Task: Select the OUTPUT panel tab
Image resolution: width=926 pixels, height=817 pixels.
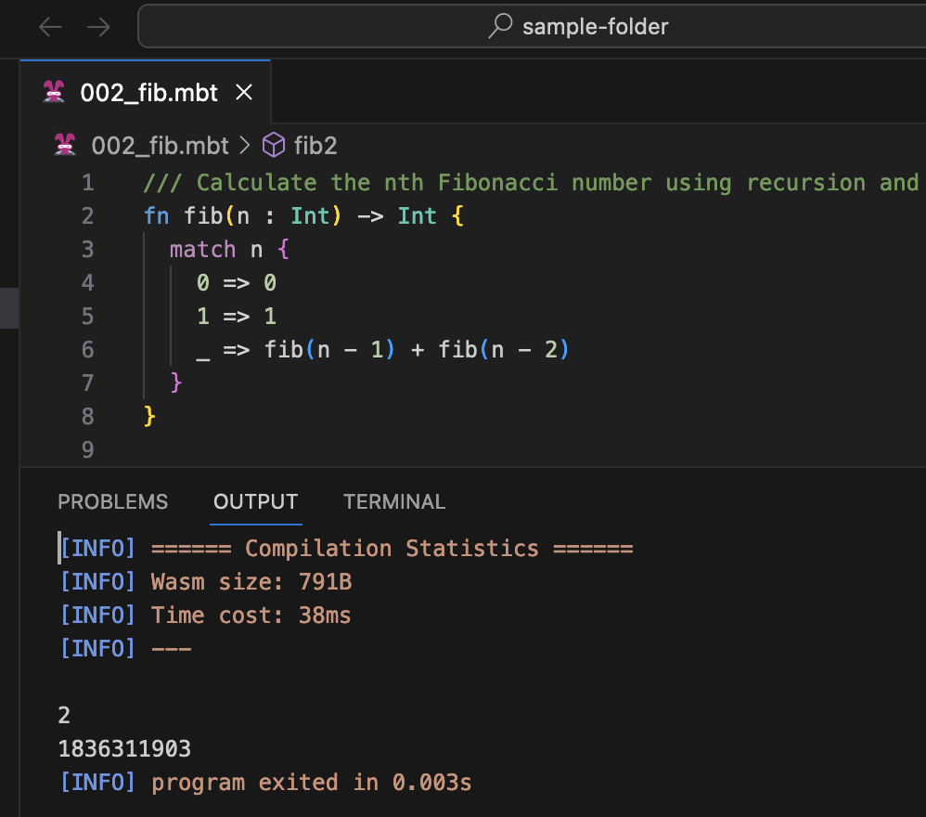Action: pyautogui.click(x=255, y=502)
